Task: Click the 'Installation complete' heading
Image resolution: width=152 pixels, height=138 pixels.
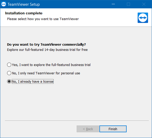Action: coord(24,13)
